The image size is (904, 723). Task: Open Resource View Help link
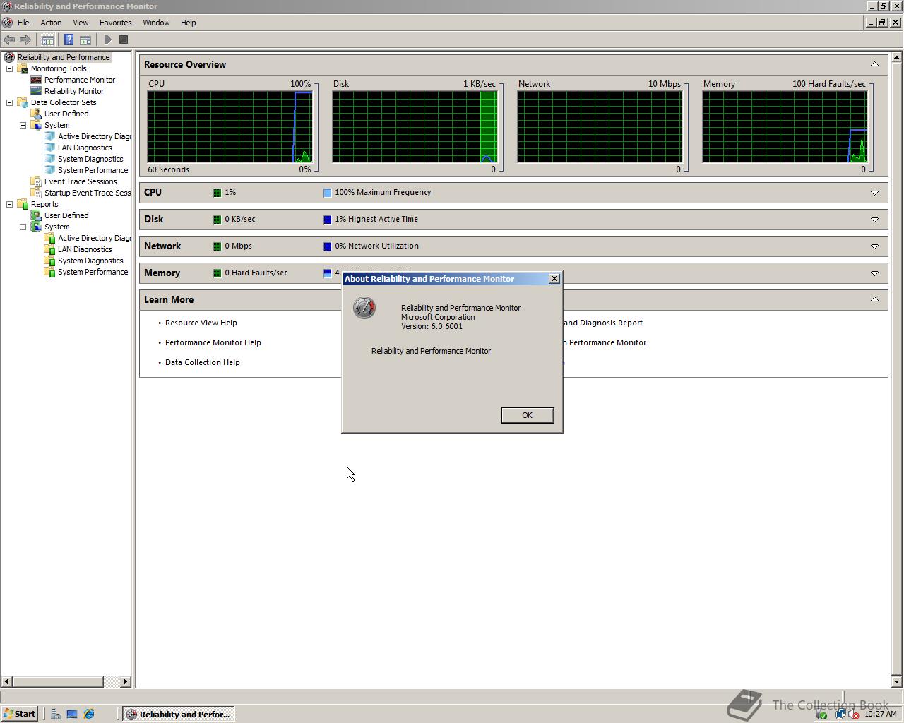click(x=201, y=323)
